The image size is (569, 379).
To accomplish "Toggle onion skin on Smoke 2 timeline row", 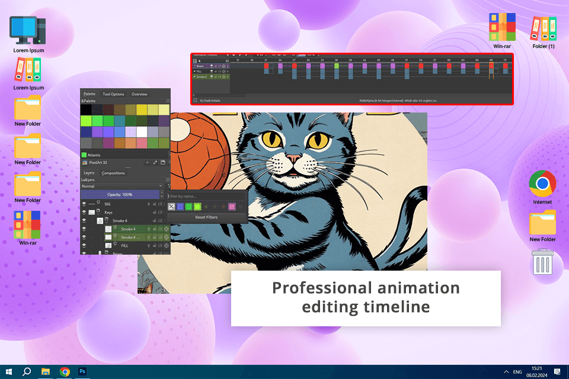I will click(228, 77).
